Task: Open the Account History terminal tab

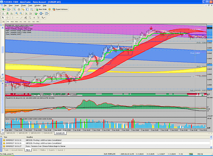Action: [x=17, y=150]
